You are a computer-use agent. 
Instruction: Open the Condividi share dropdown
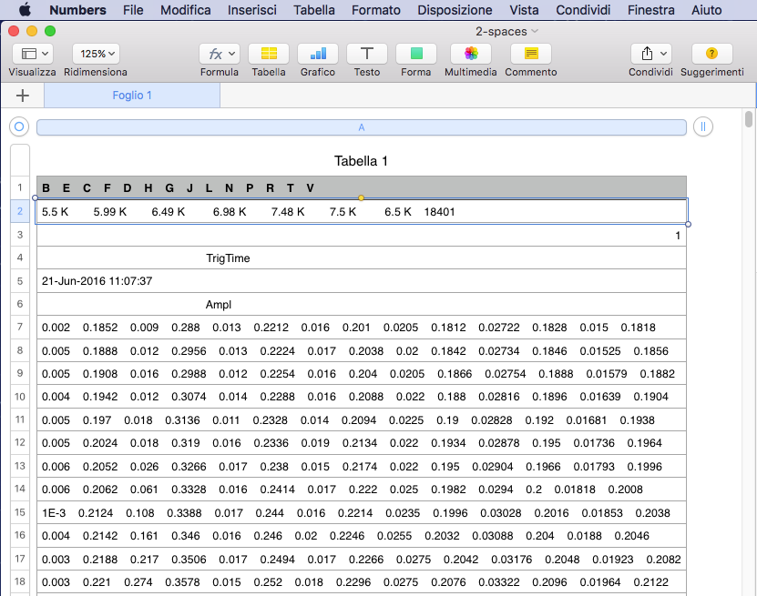point(650,54)
